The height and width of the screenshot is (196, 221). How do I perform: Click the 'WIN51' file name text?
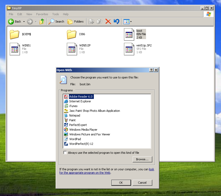tap(26, 45)
